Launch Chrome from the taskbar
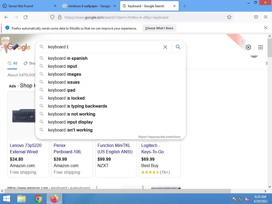 38,199
